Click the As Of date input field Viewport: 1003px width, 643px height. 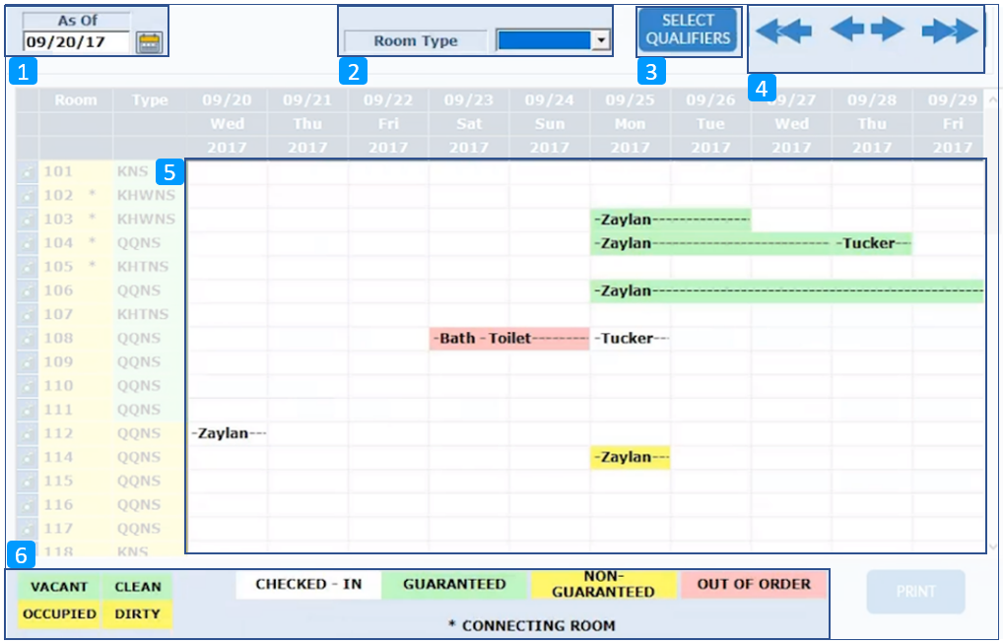[77, 42]
